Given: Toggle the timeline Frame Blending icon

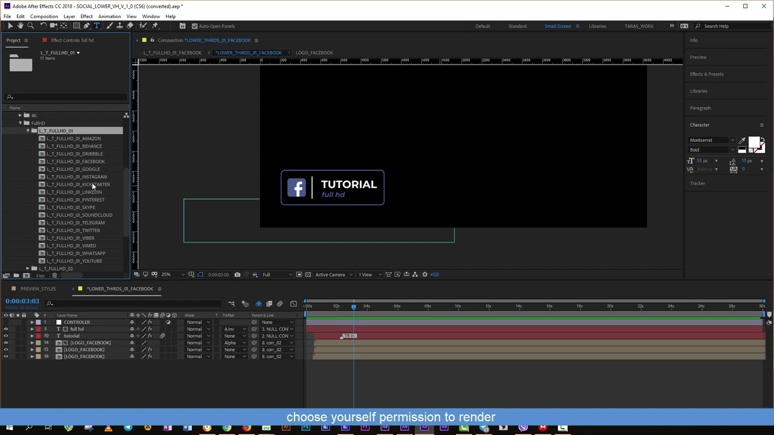Looking at the screenshot, I should 269,304.
